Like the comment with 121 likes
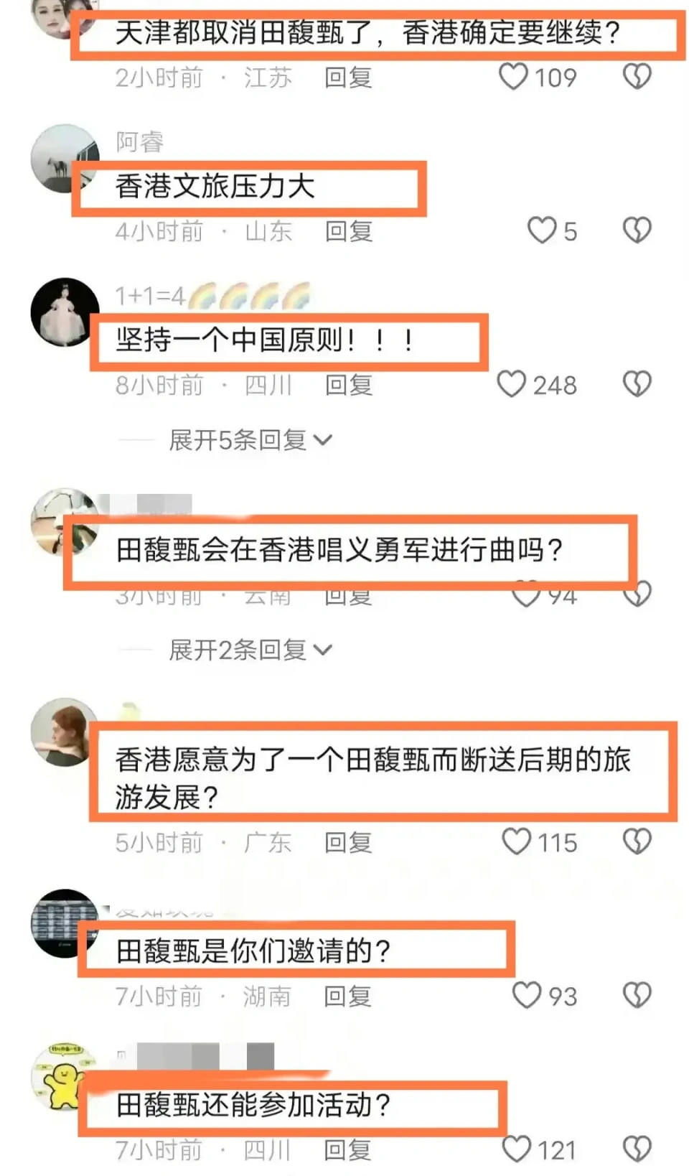The height and width of the screenshot is (1176, 689). (516, 1149)
